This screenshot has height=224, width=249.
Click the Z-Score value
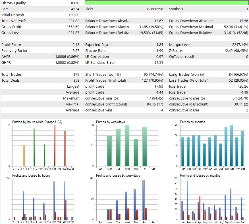tap(236, 50)
